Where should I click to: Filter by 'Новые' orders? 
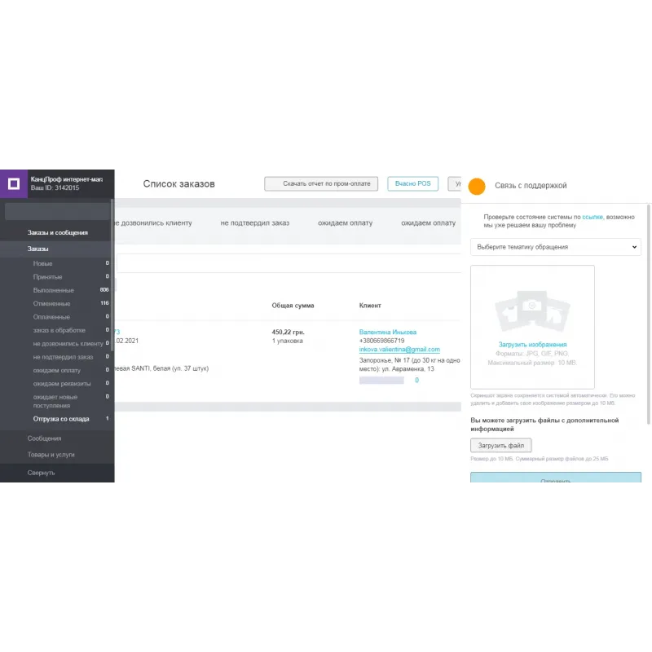[42, 264]
